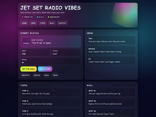Click 'Lo-fi spray. Rooftop wind' text
156x117 pixels.
[38, 114]
